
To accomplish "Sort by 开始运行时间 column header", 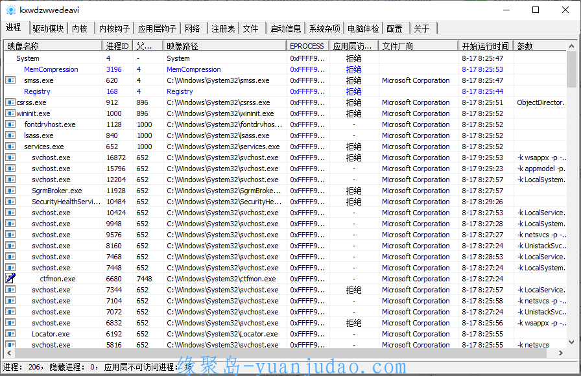I will (486, 46).
